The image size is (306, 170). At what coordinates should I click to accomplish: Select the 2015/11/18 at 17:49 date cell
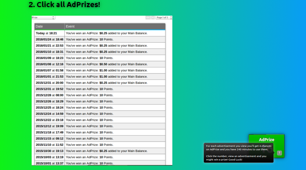[x=50, y=132]
